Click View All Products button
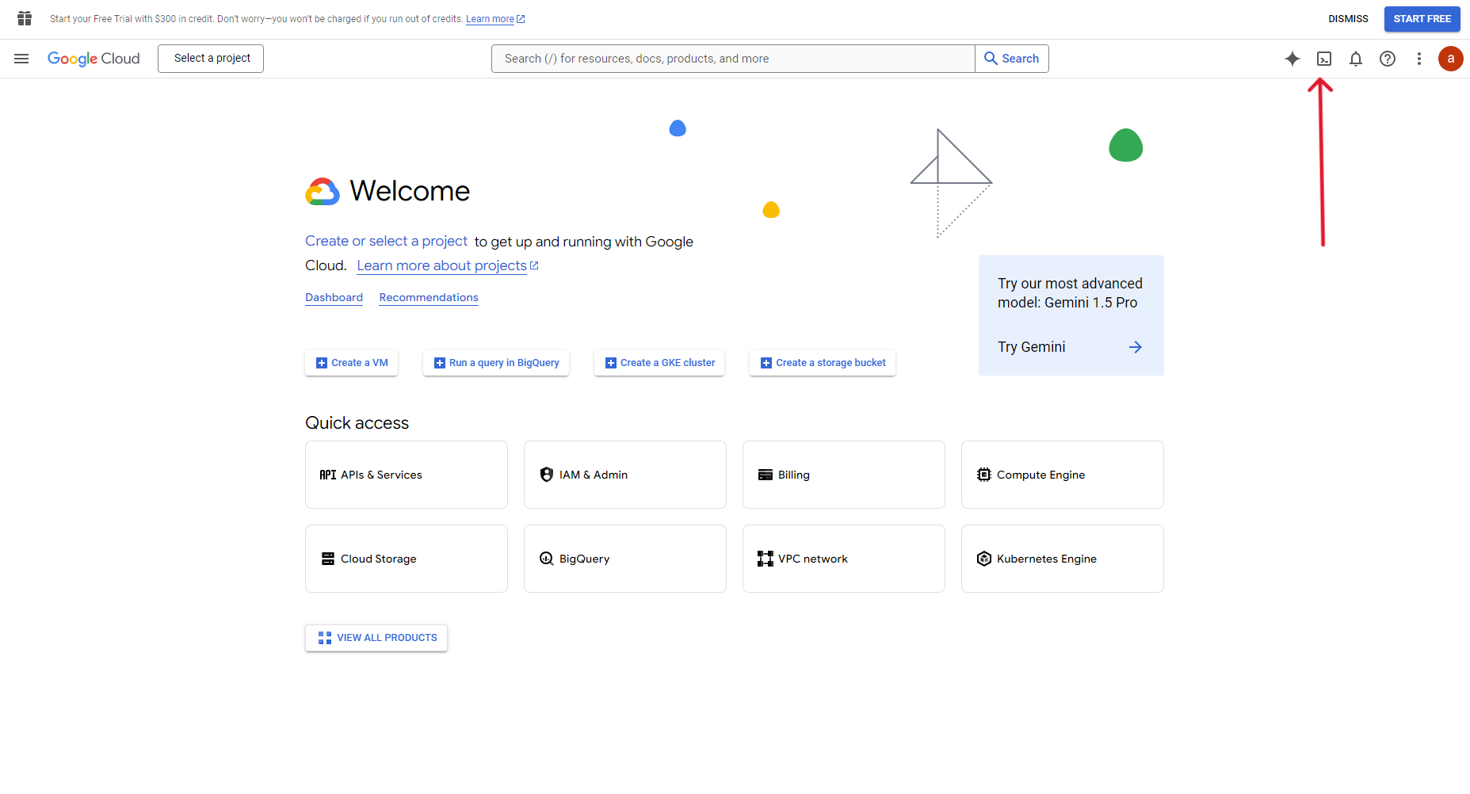 [376, 638]
